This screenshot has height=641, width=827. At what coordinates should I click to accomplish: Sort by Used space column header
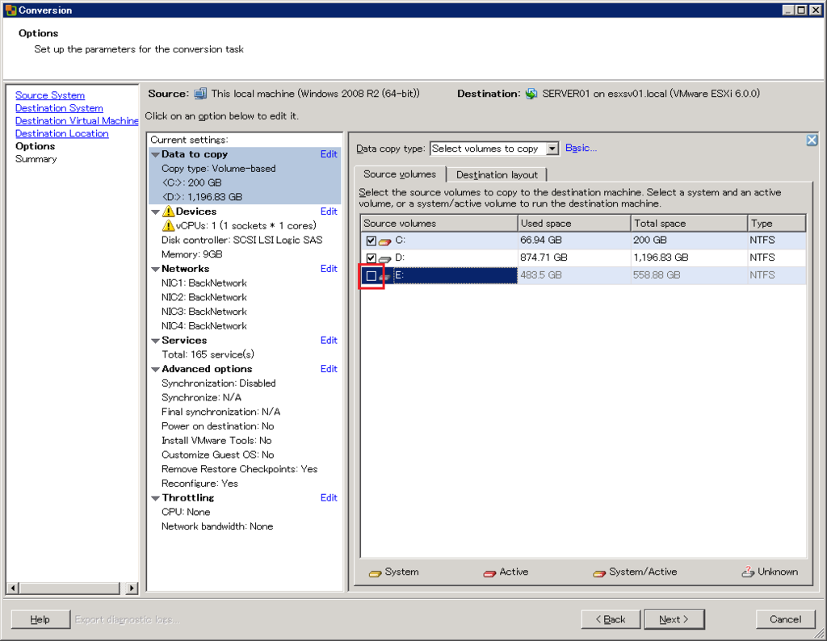tap(574, 224)
